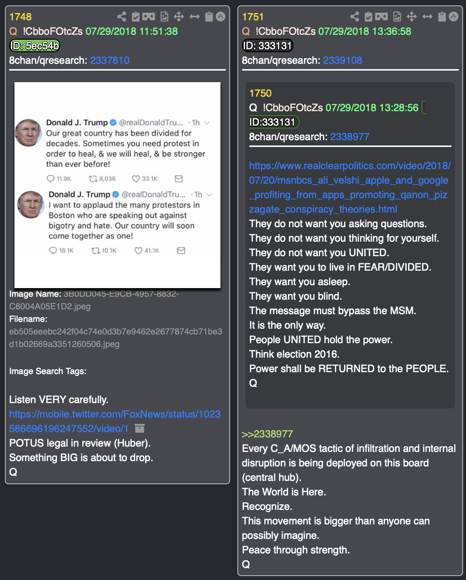The width and height of the screenshot is (466, 580).
Task: Toggle green ID 5ec54b badge
Action: coord(35,46)
